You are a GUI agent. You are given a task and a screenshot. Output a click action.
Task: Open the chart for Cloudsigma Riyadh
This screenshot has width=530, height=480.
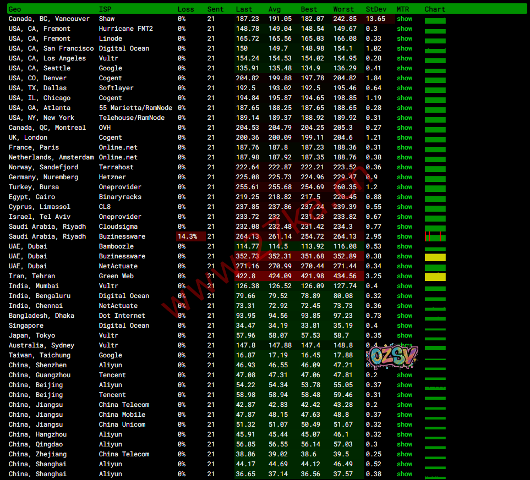point(435,228)
